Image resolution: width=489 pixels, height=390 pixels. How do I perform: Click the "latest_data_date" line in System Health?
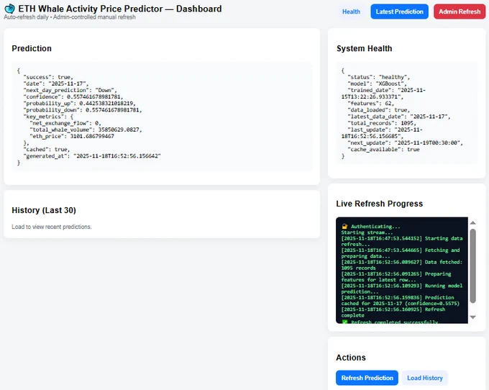coord(399,117)
